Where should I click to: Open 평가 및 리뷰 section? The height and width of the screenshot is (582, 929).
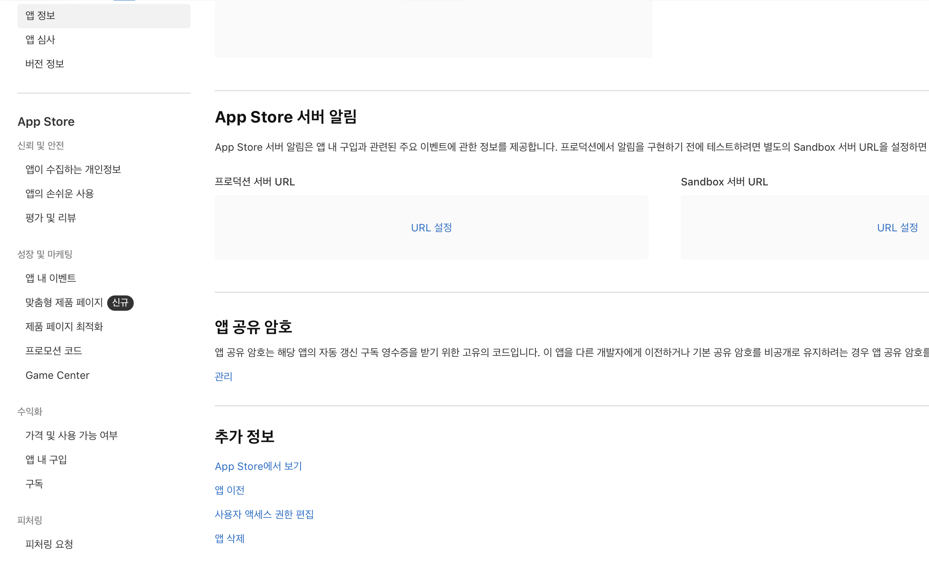coord(51,218)
